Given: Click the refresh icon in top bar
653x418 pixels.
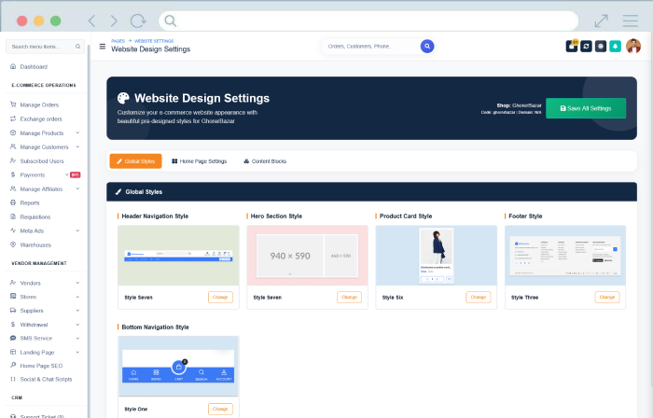Looking at the screenshot, I should (x=586, y=46).
